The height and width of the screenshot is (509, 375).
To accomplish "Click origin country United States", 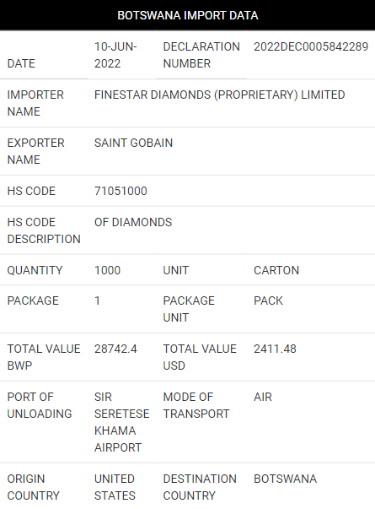I will 115,487.
